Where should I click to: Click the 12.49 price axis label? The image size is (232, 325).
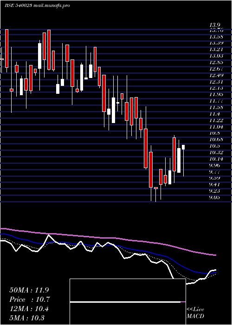216,75
